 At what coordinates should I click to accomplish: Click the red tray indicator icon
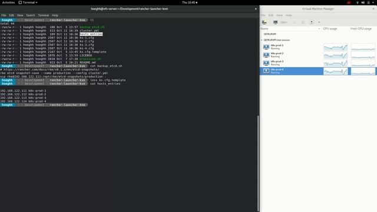click(x=349, y=2)
